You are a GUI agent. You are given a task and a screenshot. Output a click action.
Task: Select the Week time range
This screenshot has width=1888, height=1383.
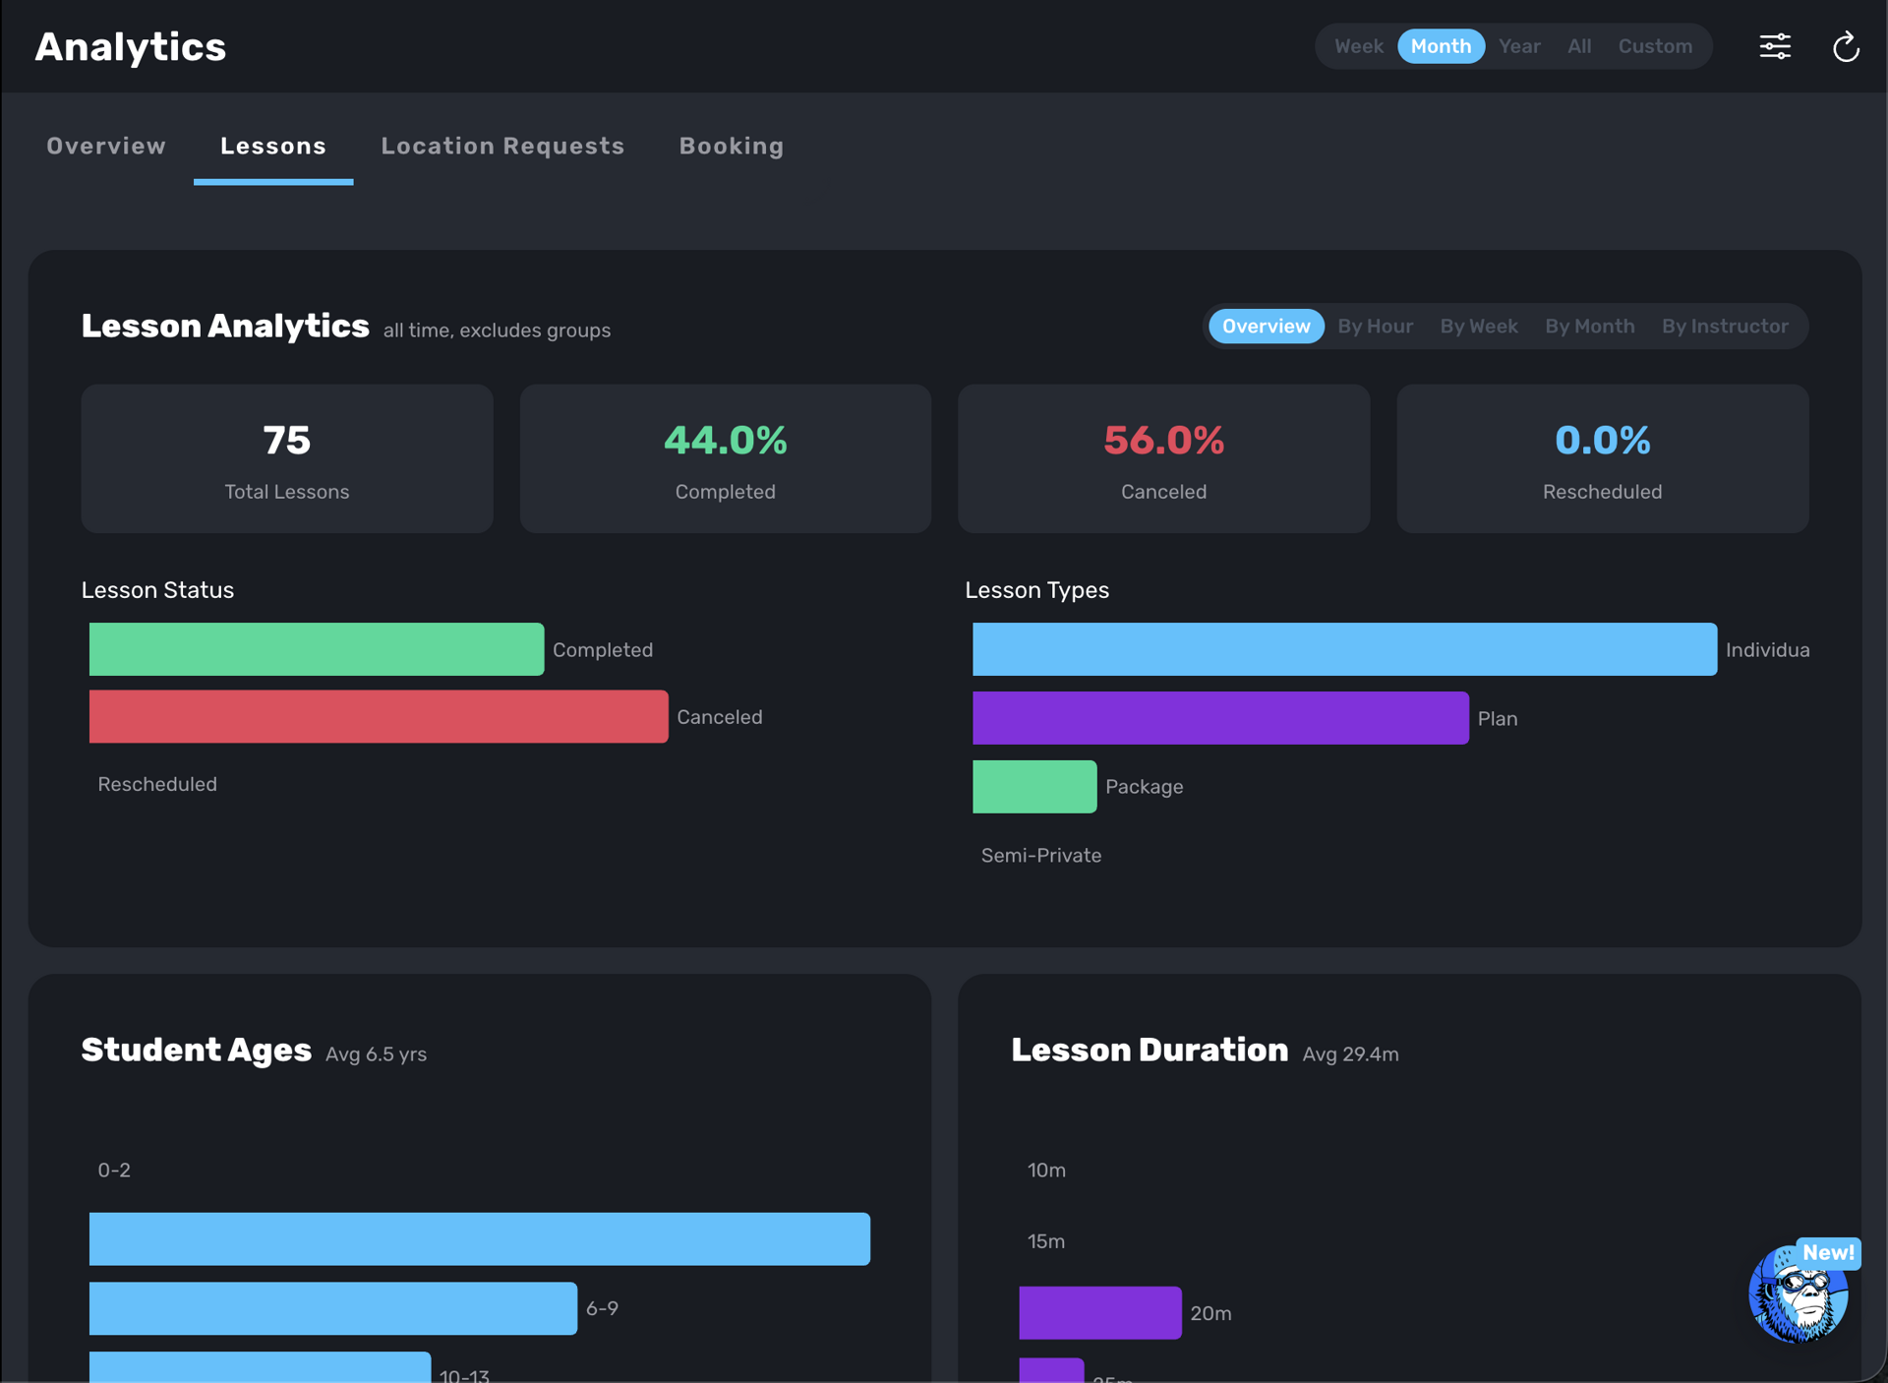point(1358,46)
